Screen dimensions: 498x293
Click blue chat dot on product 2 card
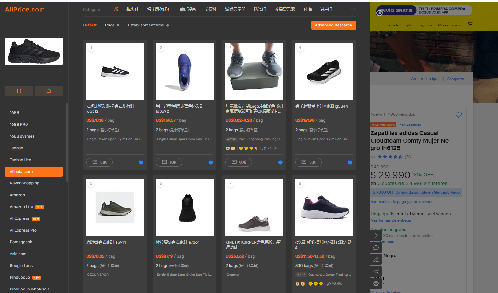click(211, 162)
